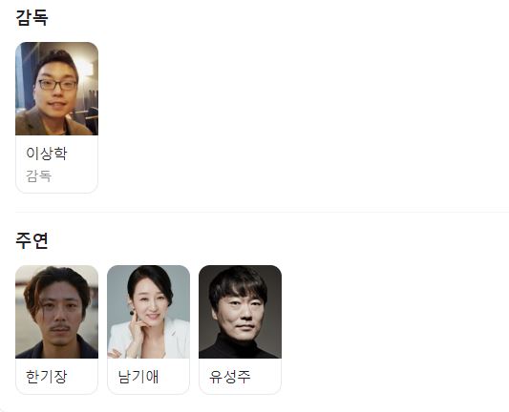
Task: Open the director card for 이상학
Action: pyautogui.click(x=56, y=117)
